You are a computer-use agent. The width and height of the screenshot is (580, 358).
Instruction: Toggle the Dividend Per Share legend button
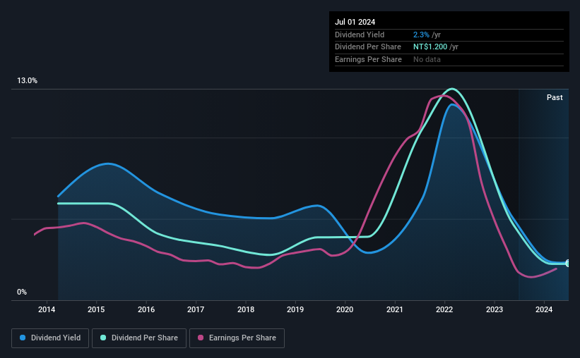(x=139, y=338)
